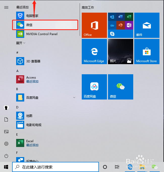This screenshot has height=172, width=164.
Task: Open OneDrive icon in the Office tile group
Action: [x=112, y=25]
